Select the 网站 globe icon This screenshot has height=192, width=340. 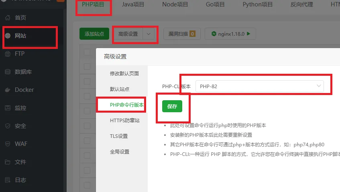(8, 36)
